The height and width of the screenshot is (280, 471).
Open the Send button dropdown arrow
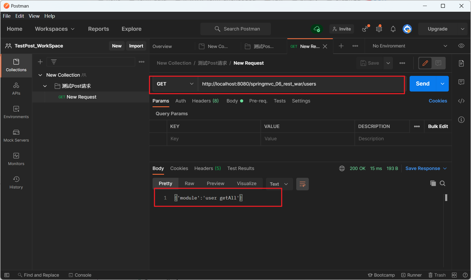coord(443,84)
